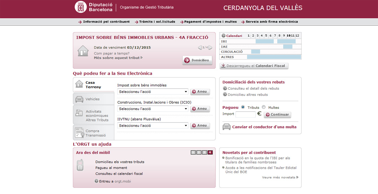Select slide 4 in Ara des del mòbil
The height and width of the screenshot is (194, 378).
[x=210, y=153]
